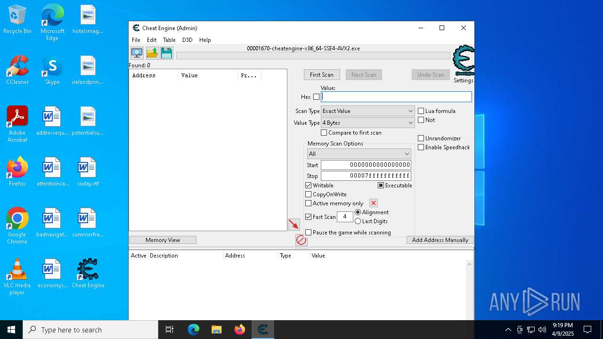Viewport: 603px width, 339px height.
Task: Select the economys document on desktop
Action: tap(52, 274)
